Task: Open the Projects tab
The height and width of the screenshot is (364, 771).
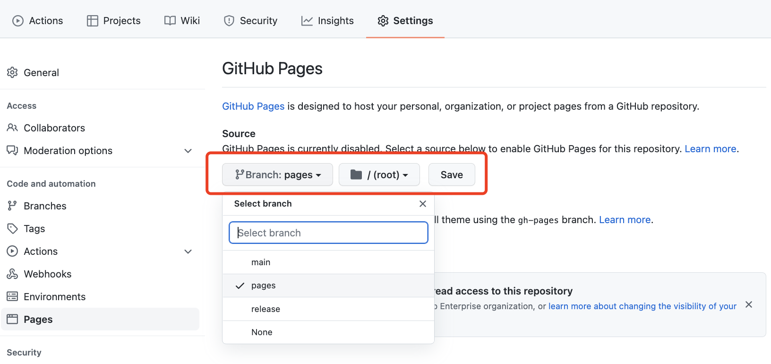Action: pos(113,21)
